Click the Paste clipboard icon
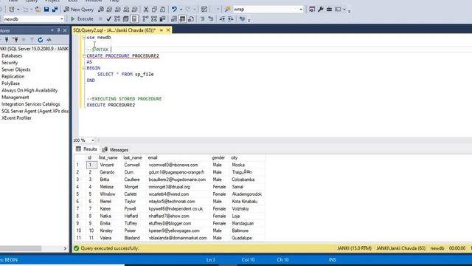The height and width of the screenshot is (266, 472). tap(162, 10)
